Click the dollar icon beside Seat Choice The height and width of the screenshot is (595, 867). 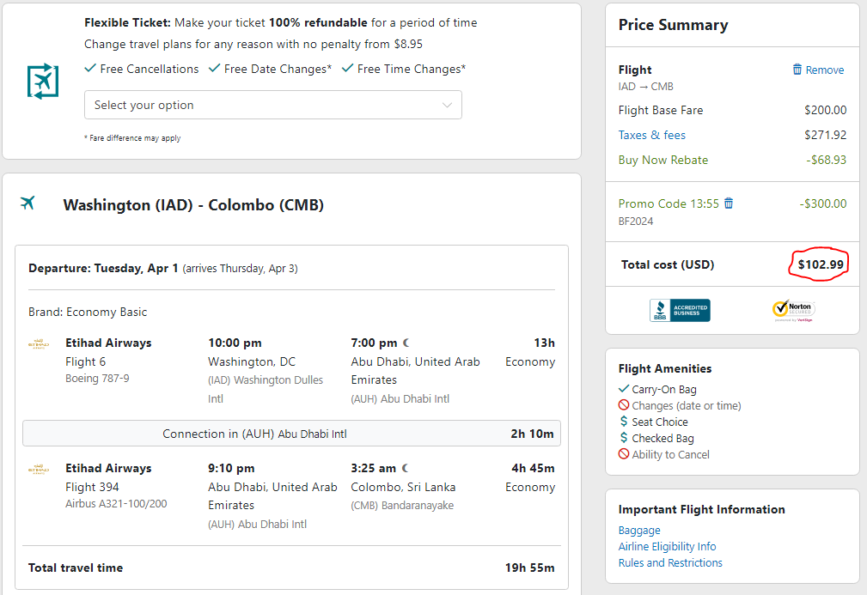pos(624,422)
